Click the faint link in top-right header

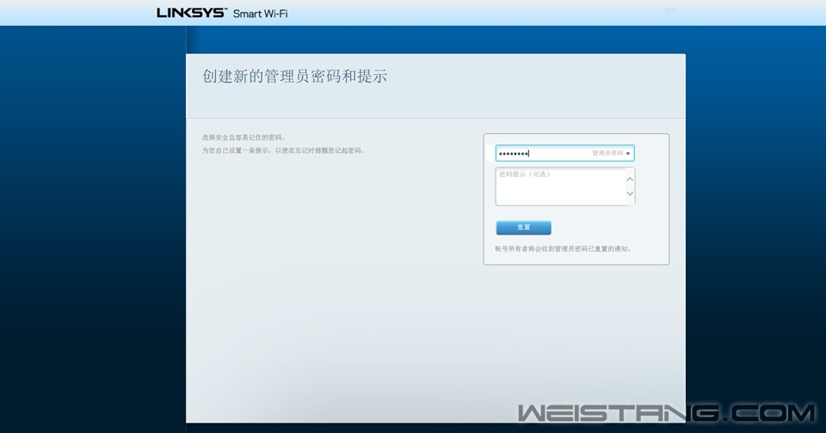(670, 11)
